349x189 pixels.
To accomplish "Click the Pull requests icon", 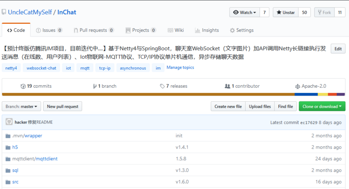I will [x=76, y=30].
